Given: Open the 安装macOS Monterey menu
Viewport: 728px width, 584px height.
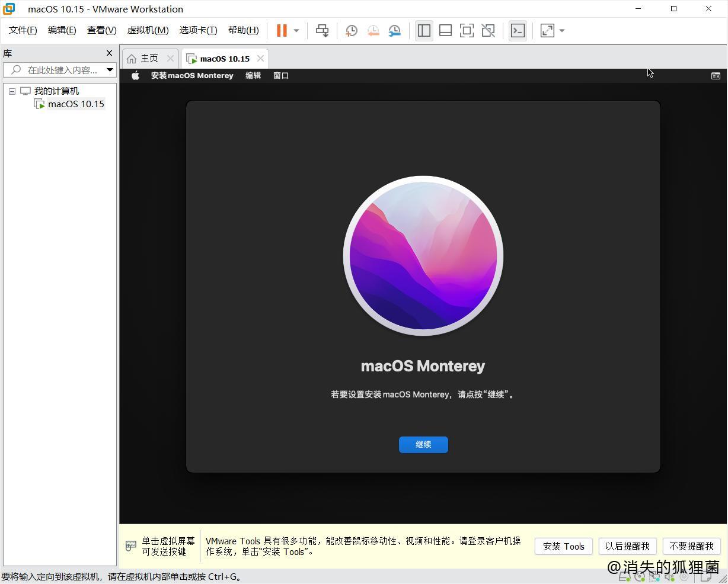Looking at the screenshot, I should coord(192,75).
